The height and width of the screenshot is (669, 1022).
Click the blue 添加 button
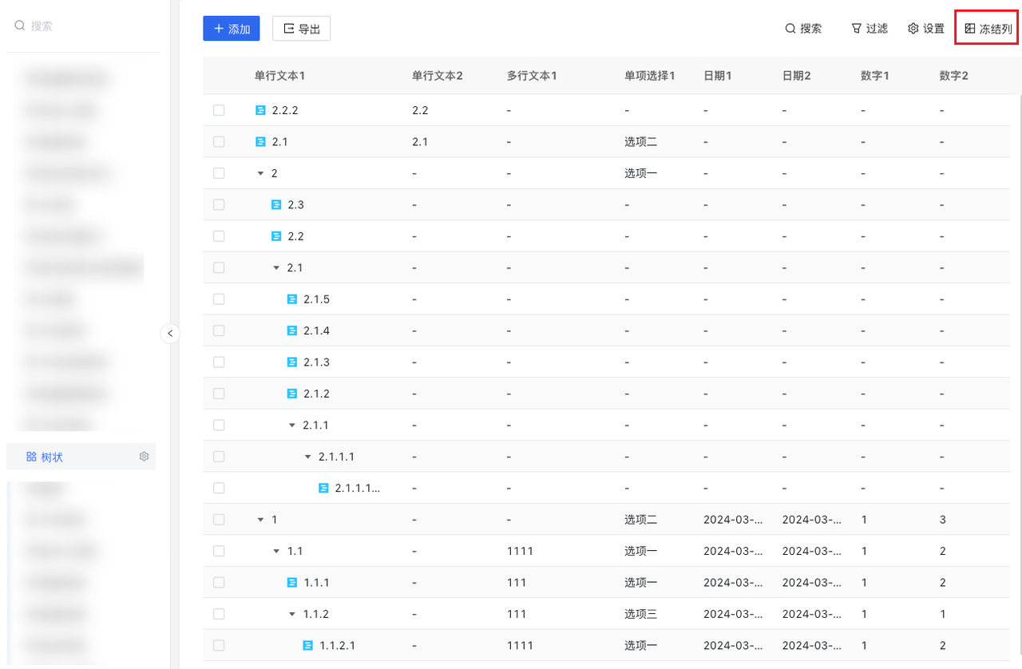pyautogui.click(x=232, y=29)
